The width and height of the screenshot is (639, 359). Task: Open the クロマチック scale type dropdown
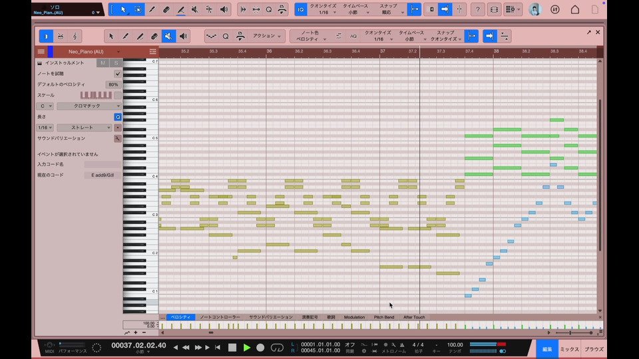coord(89,106)
